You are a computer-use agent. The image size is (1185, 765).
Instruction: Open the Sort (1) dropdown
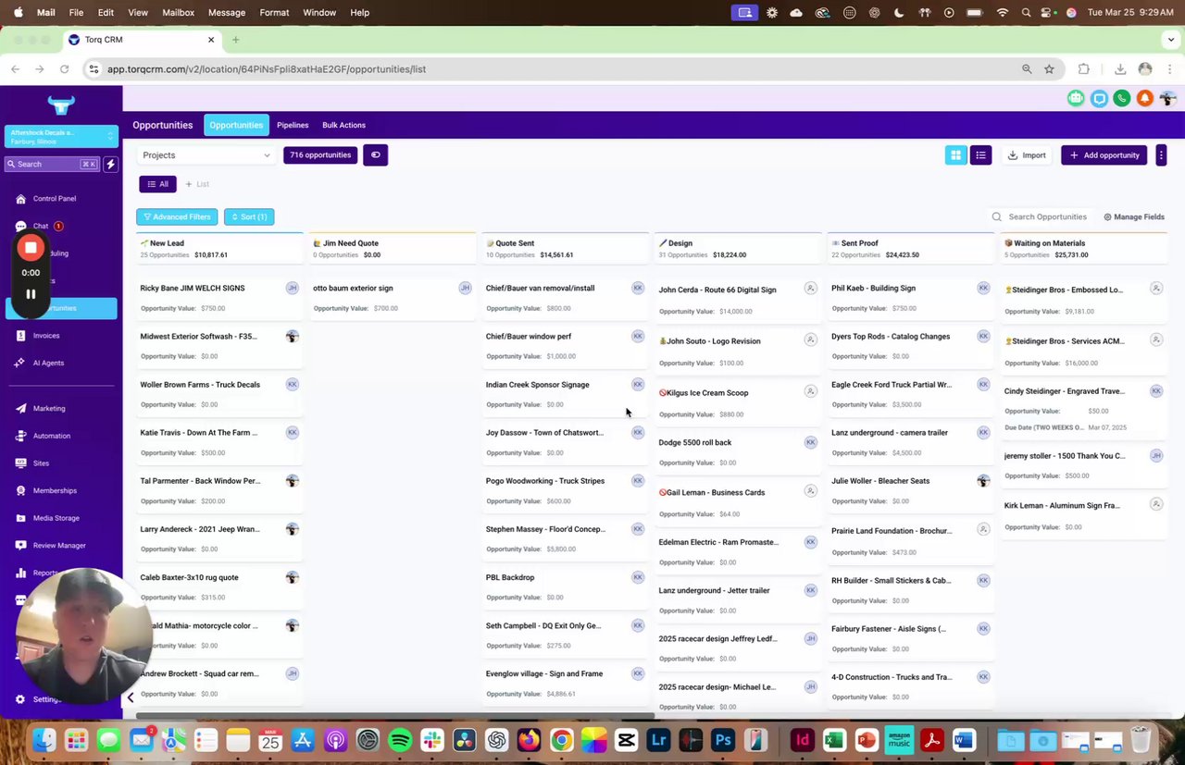point(249,216)
